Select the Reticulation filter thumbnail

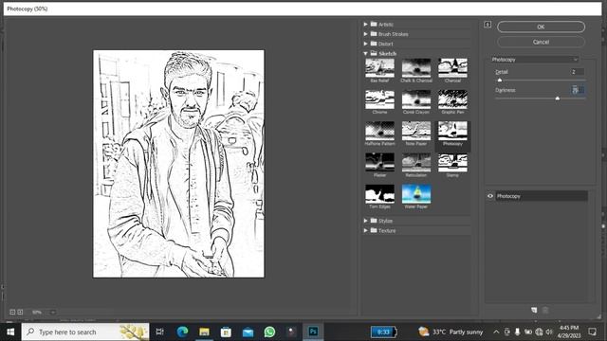pyautogui.click(x=416, y=163)
